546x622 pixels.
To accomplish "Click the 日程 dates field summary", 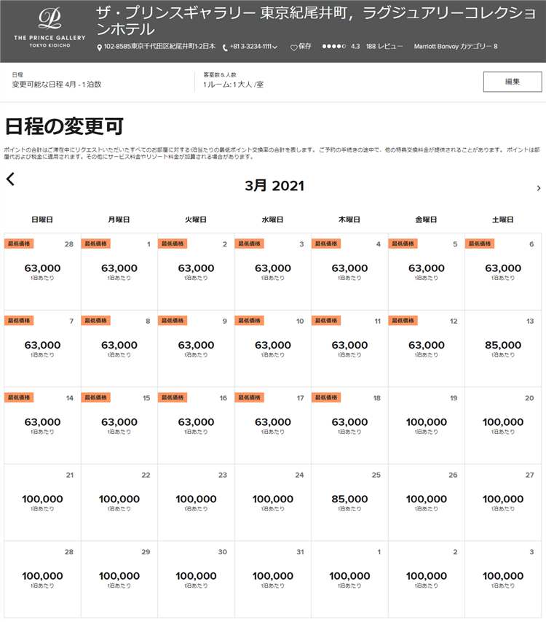I will point(57,85).
